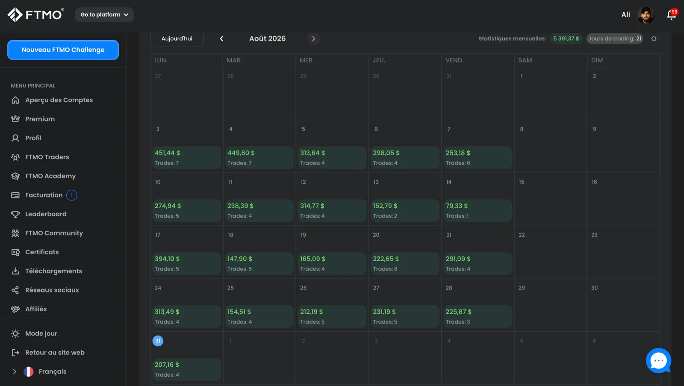Click the Leaderboard trophy icon
Screen dimensions: 684x386
pos(15,214)
